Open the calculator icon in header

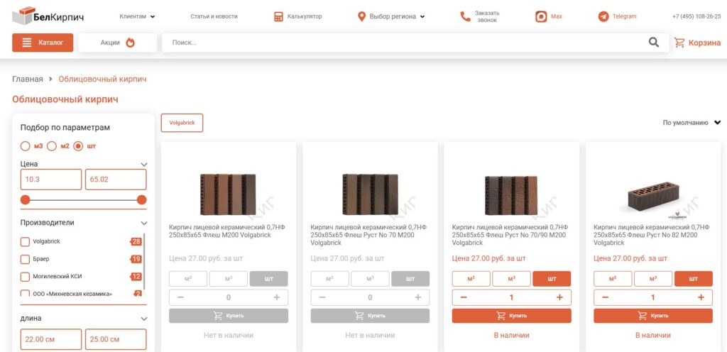coord(278,16)
